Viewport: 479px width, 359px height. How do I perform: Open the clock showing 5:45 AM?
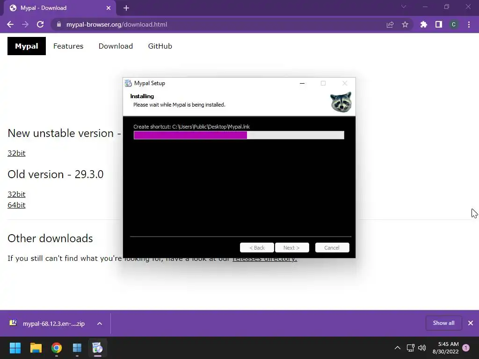pyautogui.click(x=445, y=348)
